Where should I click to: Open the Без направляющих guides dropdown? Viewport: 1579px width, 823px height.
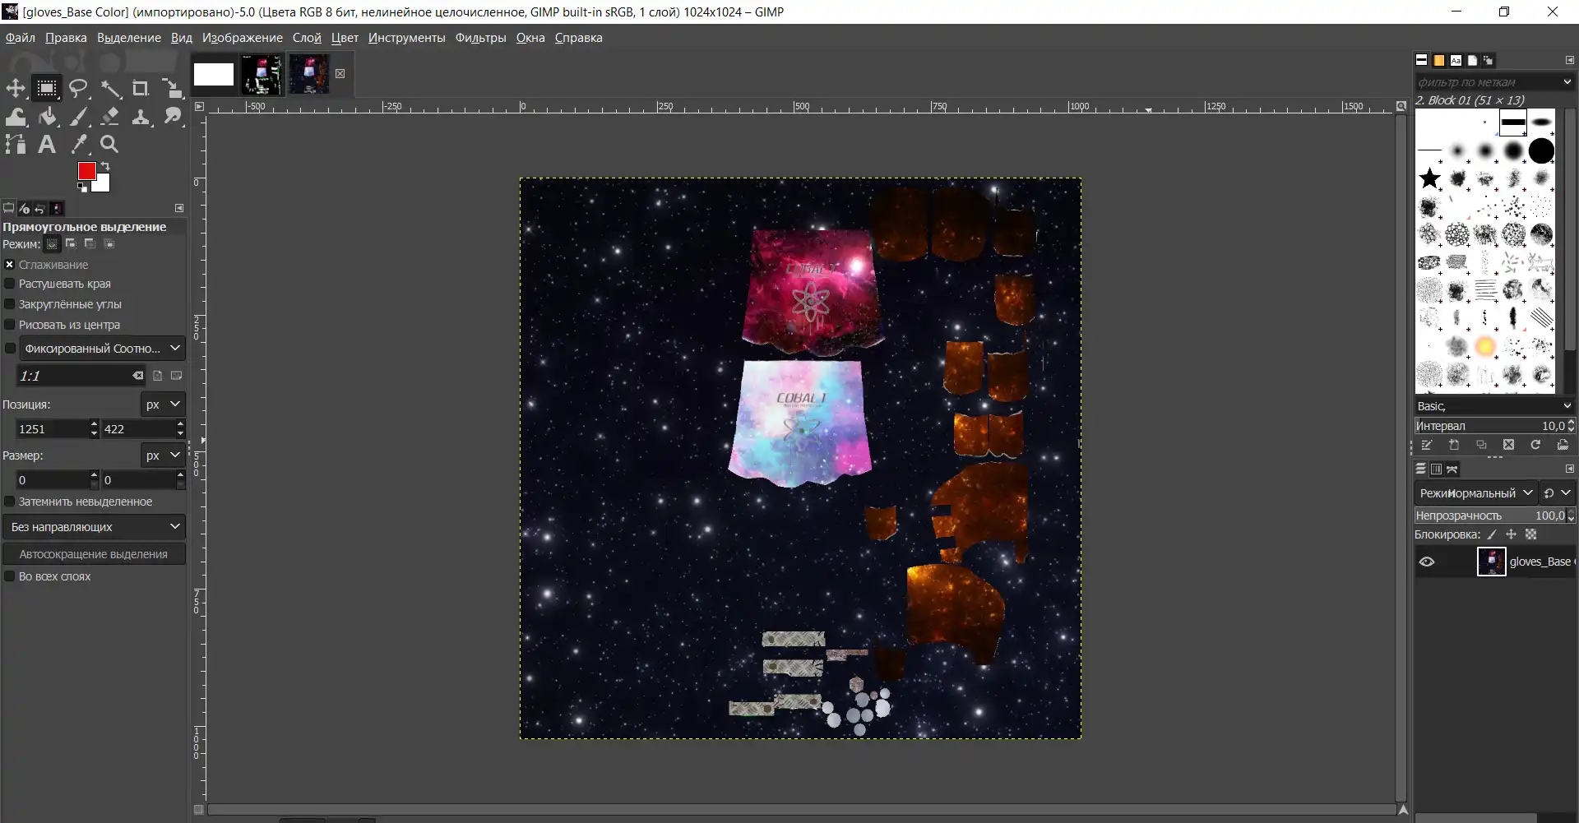tap(94, 527)
